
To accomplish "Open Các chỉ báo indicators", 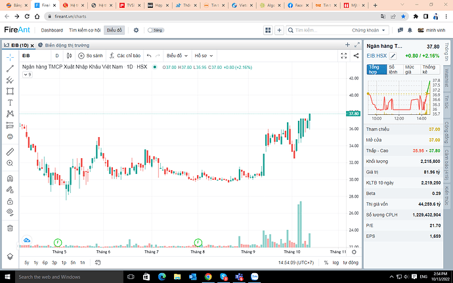I will tap(125, 56).
